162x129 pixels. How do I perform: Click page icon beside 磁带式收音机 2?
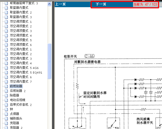pyautogui.click(x=6, y=105)
